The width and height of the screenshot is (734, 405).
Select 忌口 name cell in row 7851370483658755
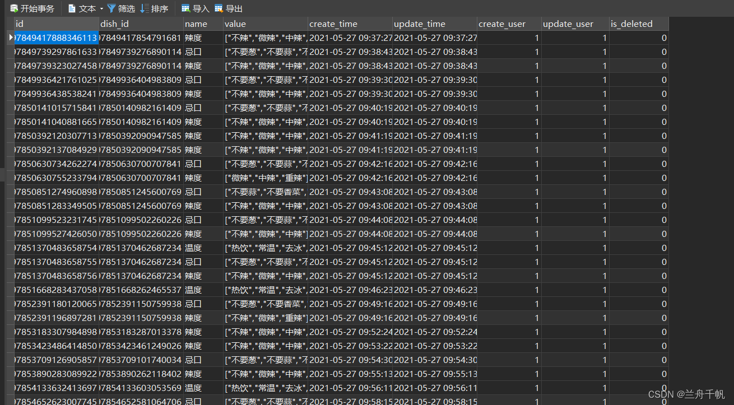tap(203, 262)
